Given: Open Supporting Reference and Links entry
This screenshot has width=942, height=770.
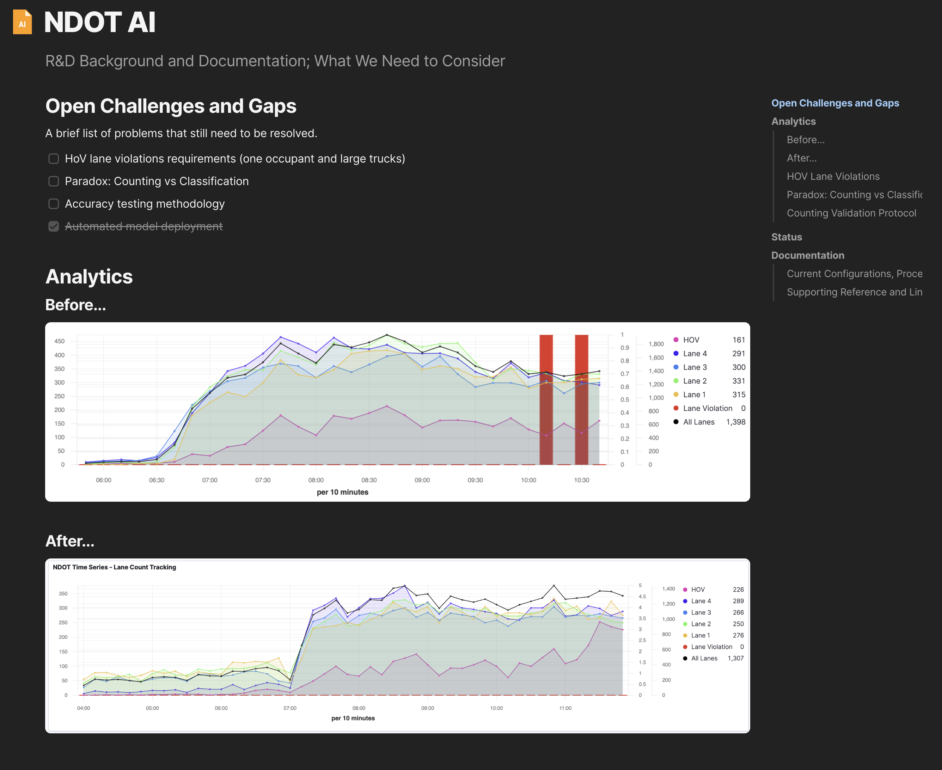Looking at the screenshot, I should (854, 292).
